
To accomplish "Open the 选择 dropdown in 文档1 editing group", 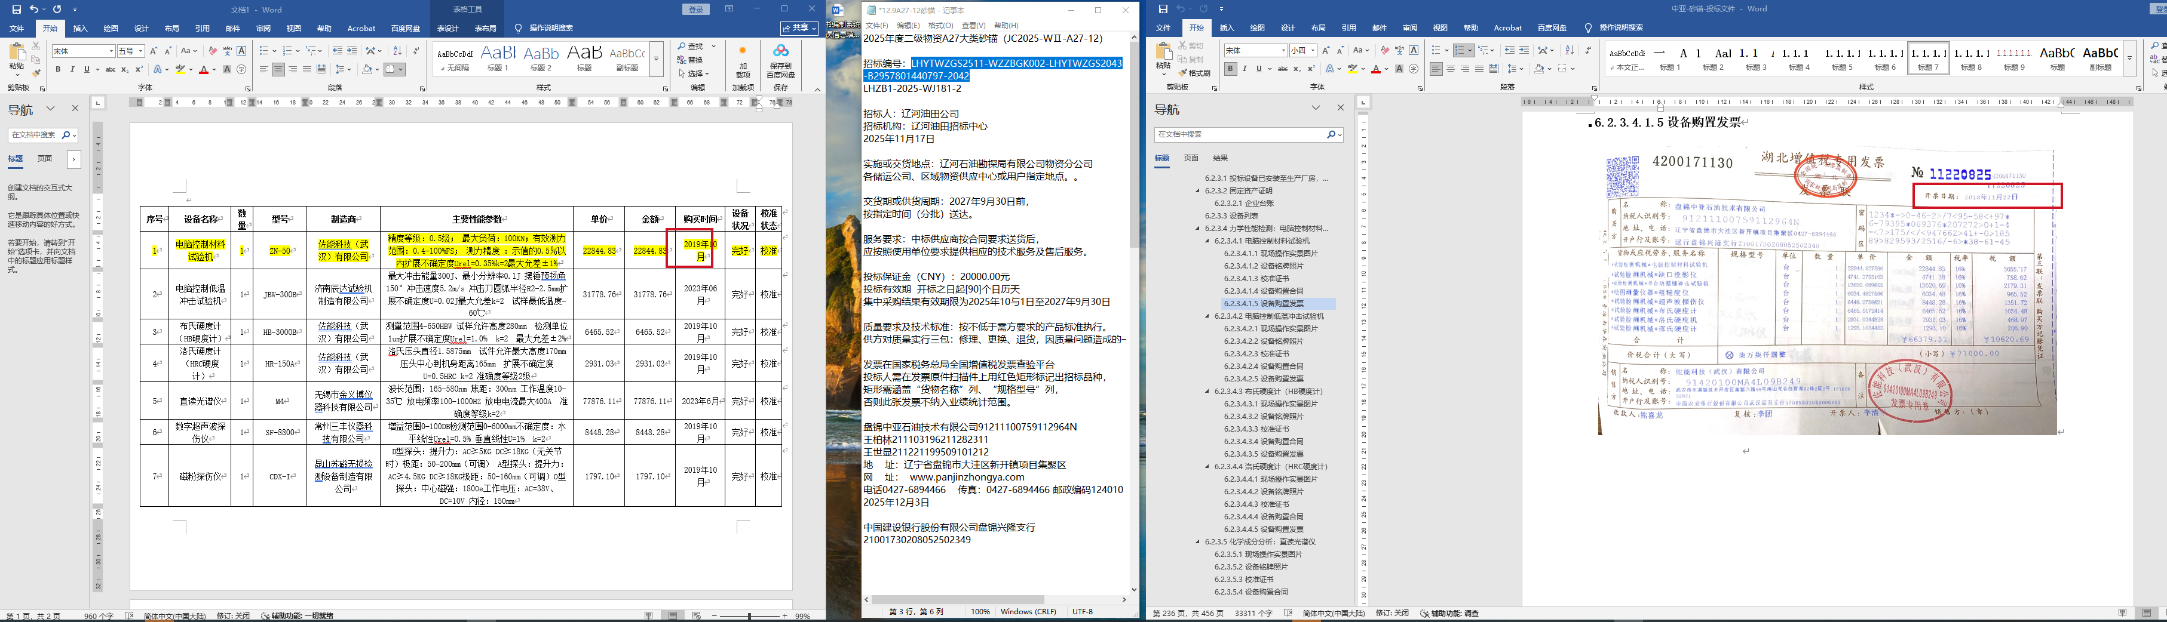I will pyautogui.click(x=695, y=74).
